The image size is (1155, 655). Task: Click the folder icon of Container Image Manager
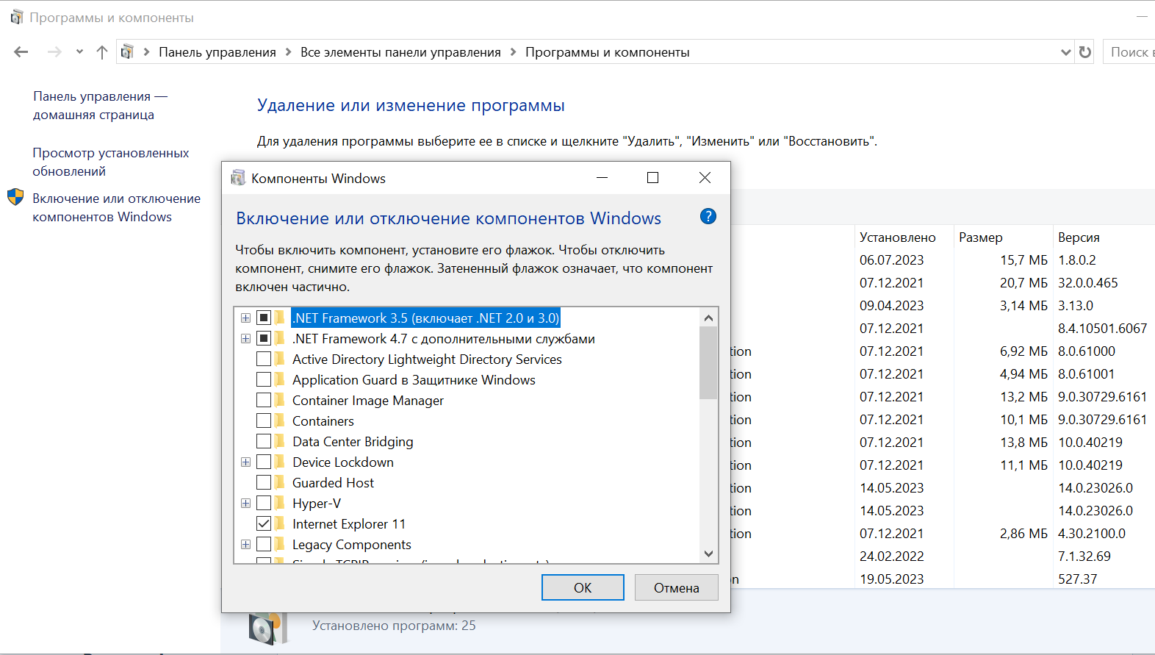point(280,400)
